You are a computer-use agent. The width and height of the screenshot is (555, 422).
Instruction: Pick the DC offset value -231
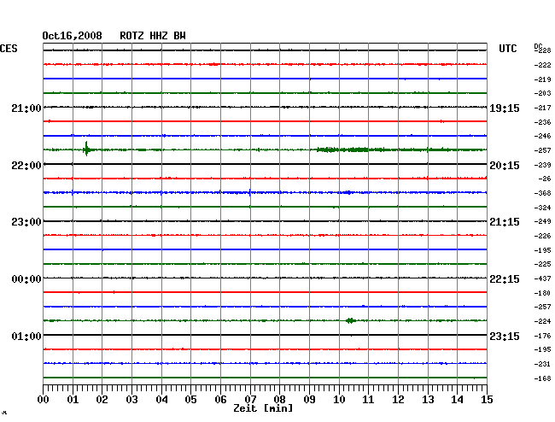[x=542, y=364]
